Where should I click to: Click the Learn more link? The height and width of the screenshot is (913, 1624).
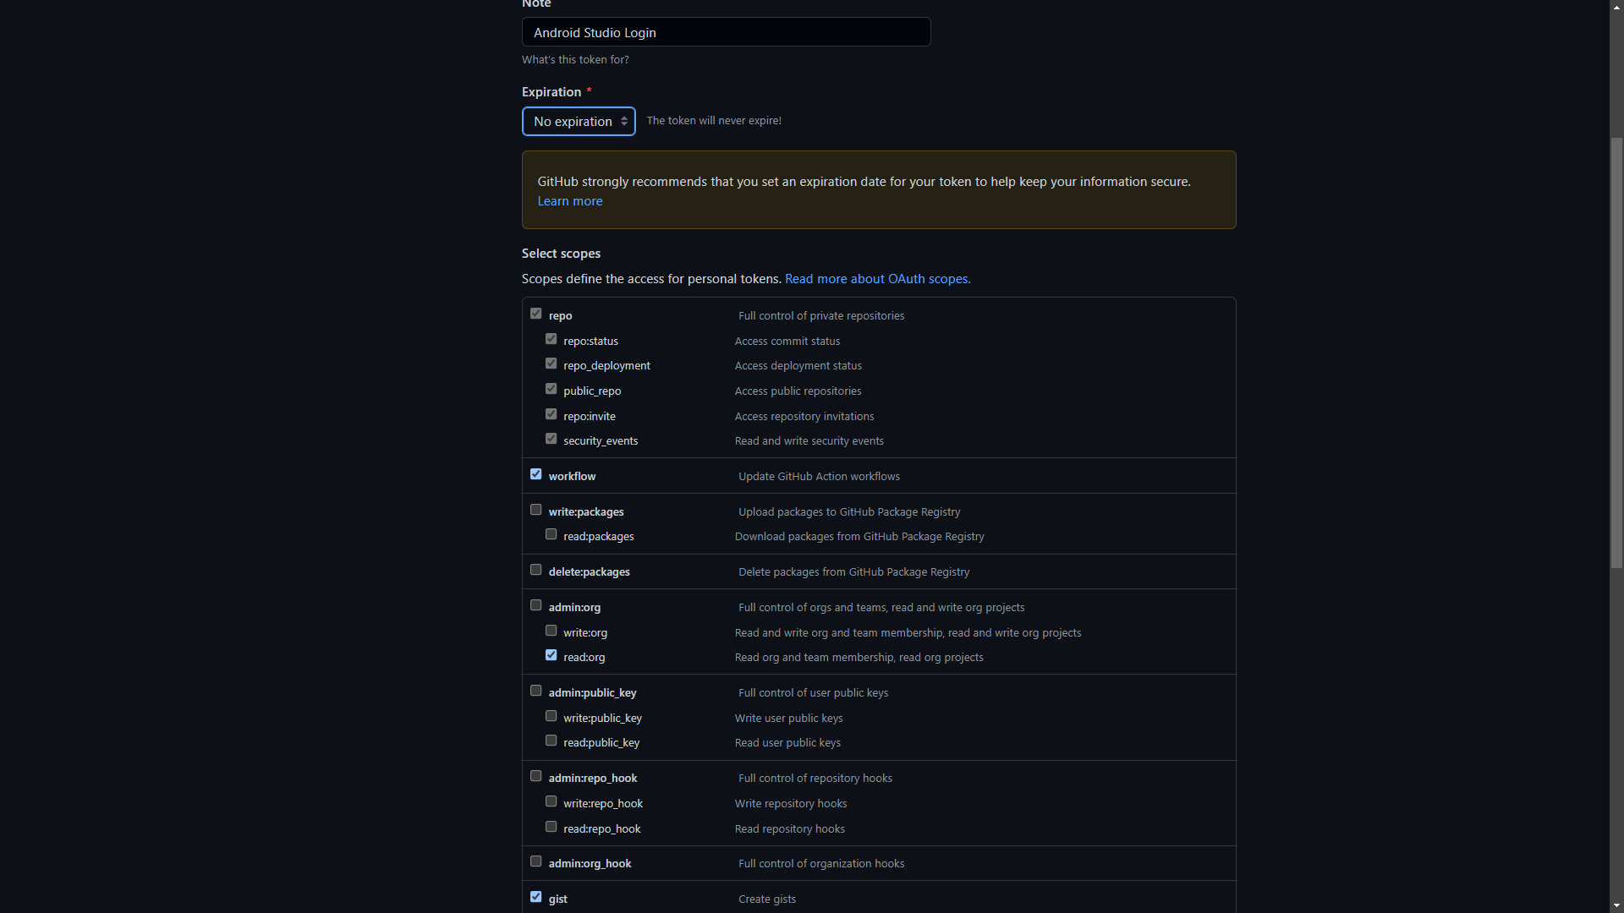click(569, 200)
